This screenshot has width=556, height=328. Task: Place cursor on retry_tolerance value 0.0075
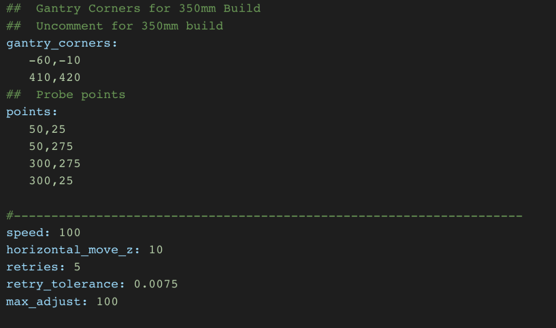[x=156, y=284]
